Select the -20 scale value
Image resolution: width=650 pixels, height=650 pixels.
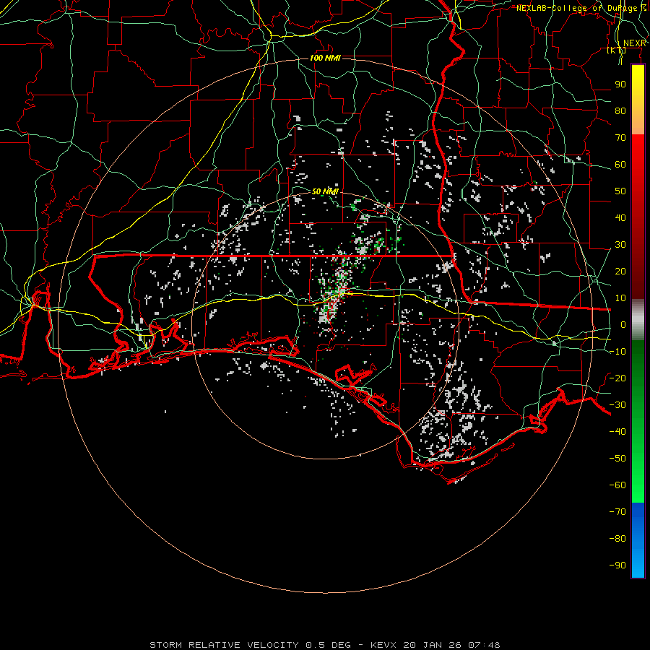click(617, 378)
